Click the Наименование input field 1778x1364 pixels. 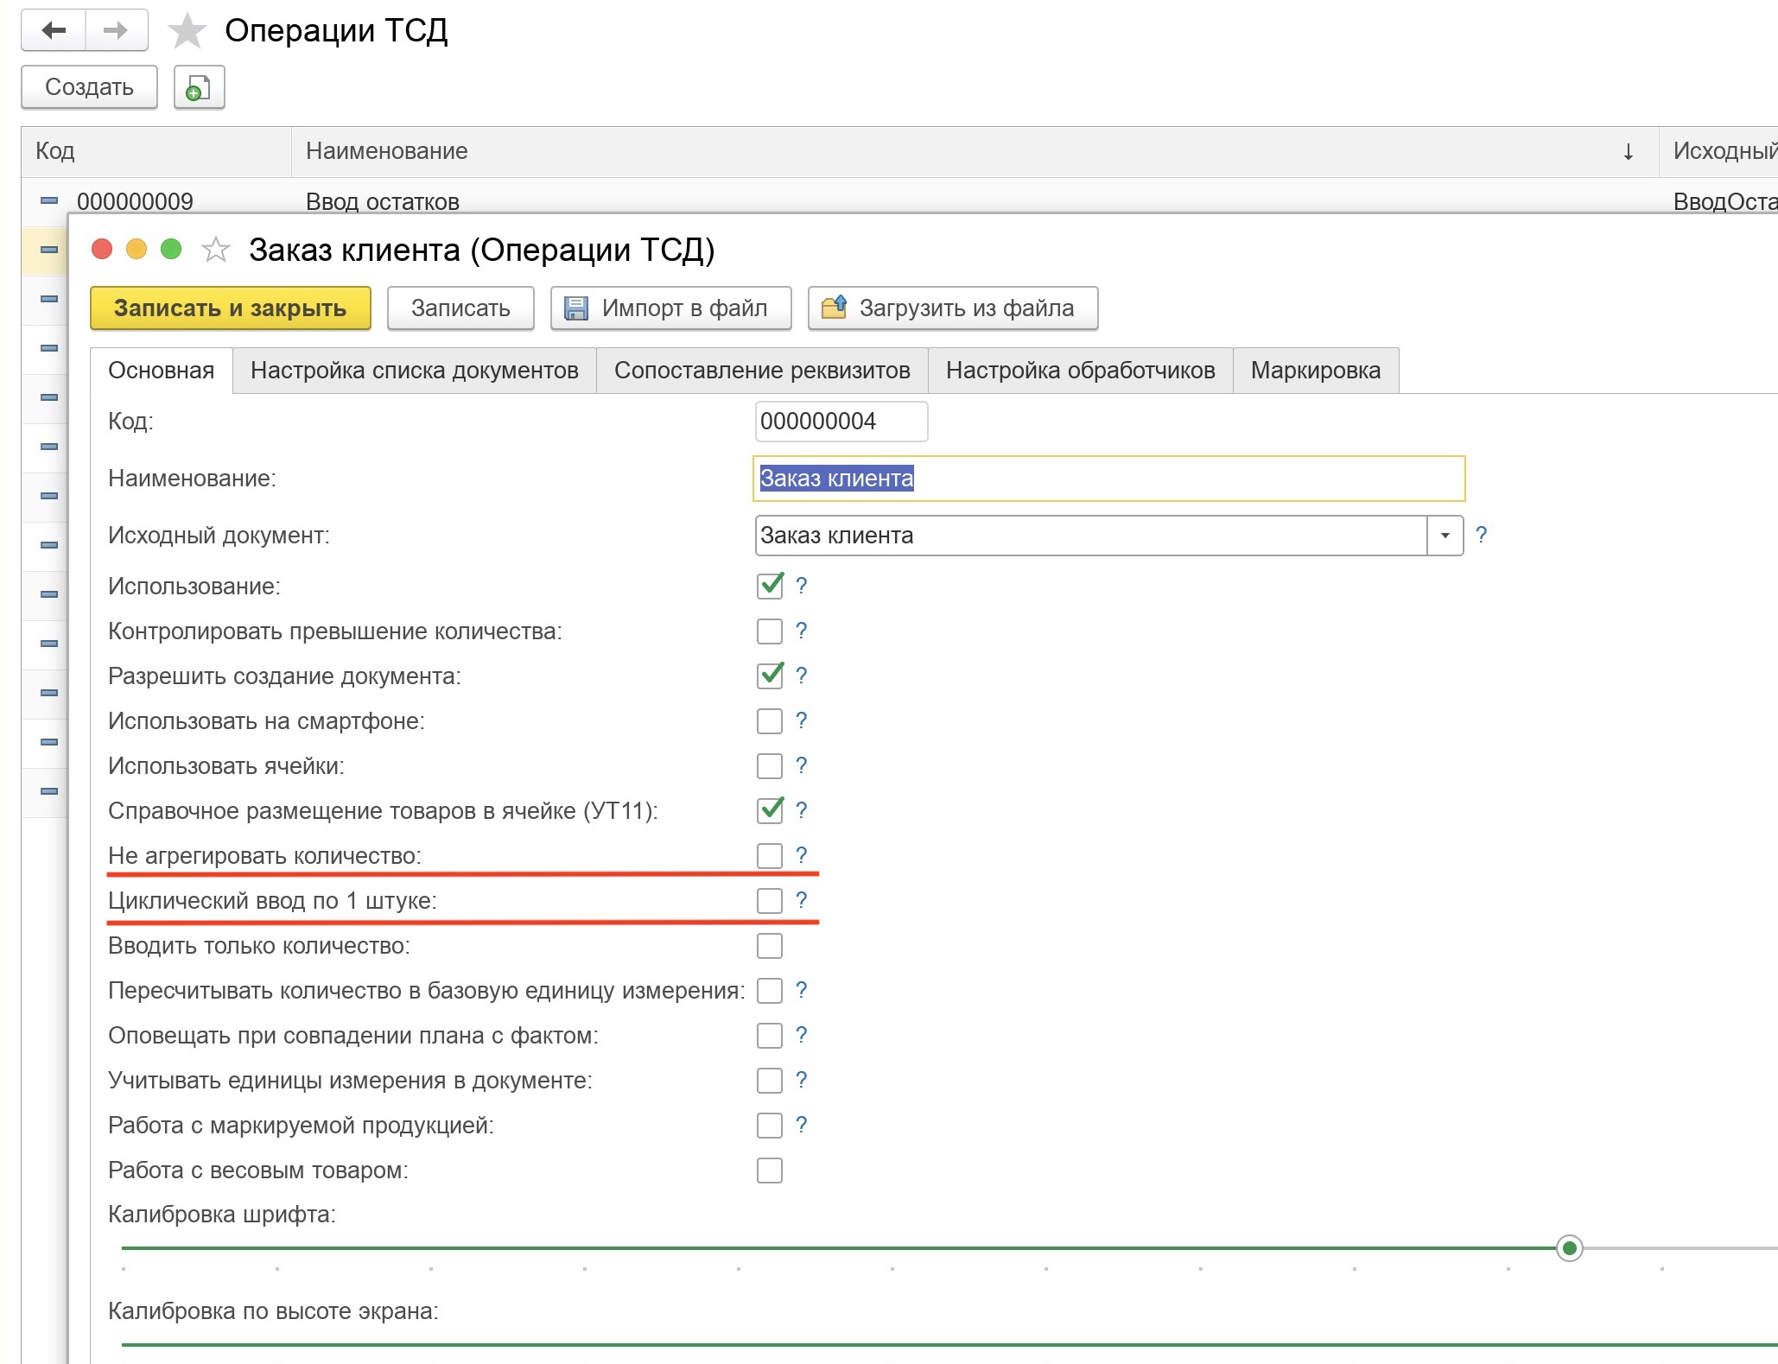click(x=1109, y=479)
